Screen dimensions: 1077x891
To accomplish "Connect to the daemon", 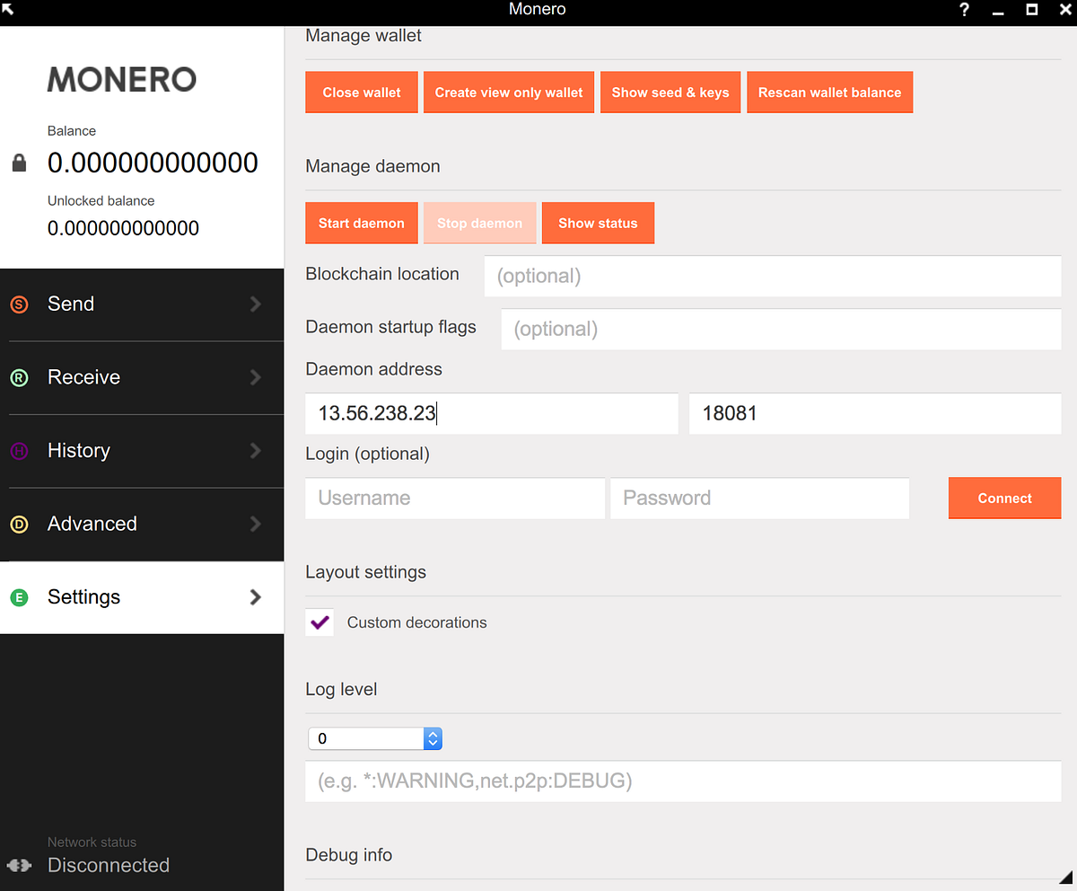I will (x=1005, y=498).
